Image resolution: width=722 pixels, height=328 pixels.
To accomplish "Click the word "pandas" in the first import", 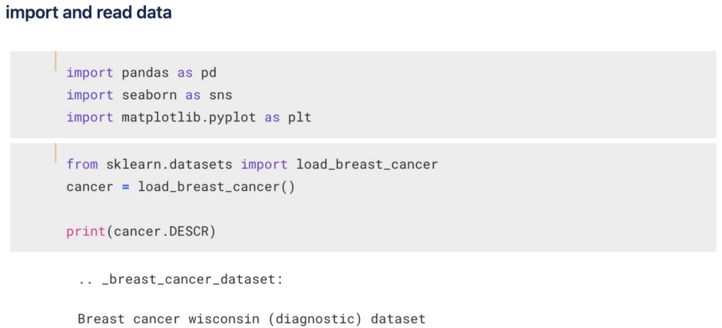I will coord(145,73).
